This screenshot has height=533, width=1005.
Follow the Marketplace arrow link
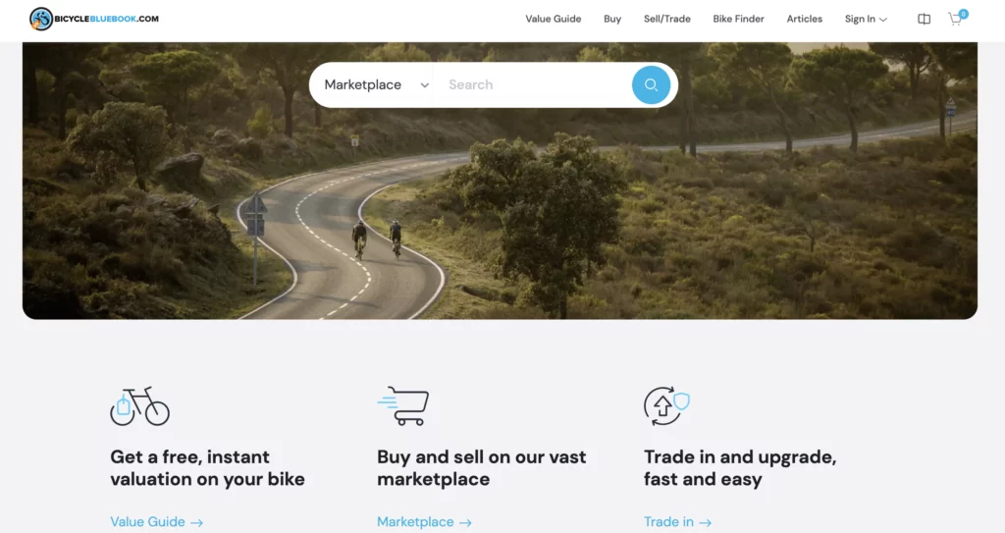424,522
